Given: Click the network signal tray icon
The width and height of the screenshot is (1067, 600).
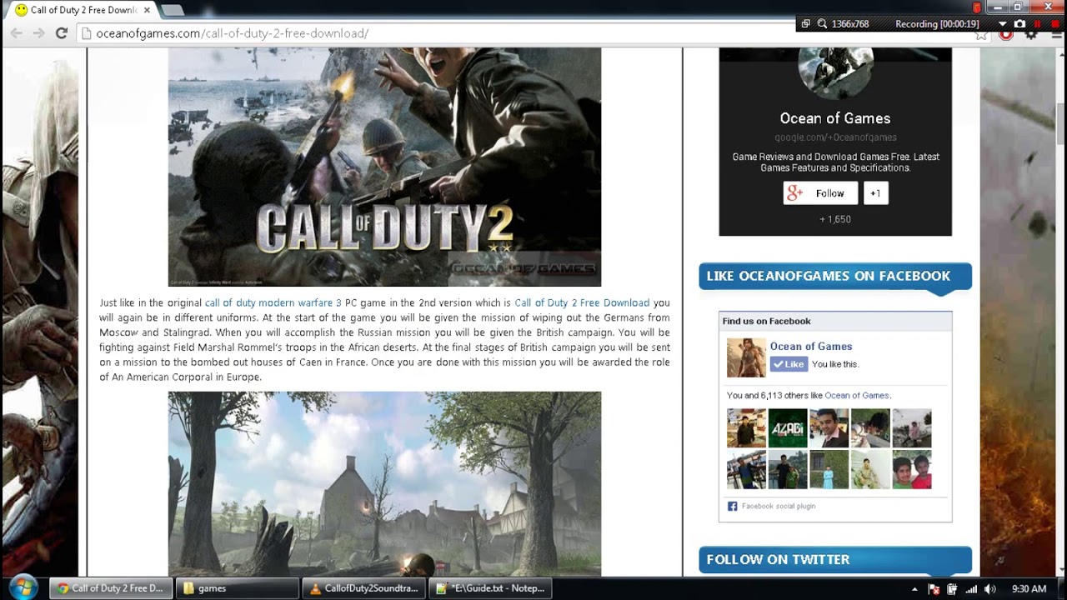Looking at the screenshot, I should coord(971,589).
